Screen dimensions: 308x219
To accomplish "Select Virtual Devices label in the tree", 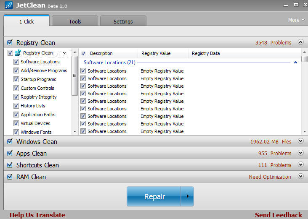I will (35, 123).
